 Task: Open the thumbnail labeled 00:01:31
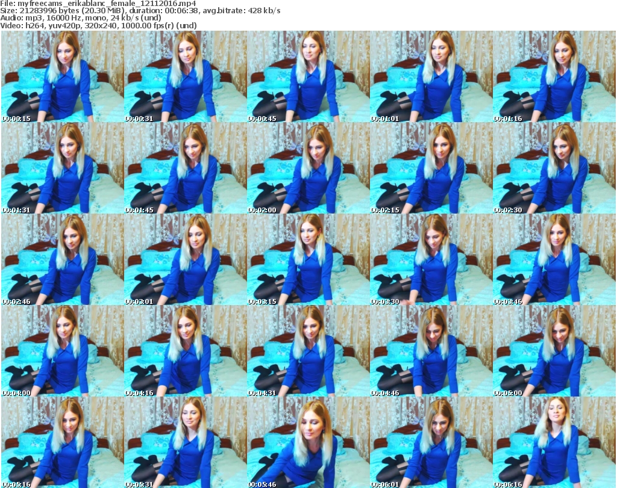62,168
